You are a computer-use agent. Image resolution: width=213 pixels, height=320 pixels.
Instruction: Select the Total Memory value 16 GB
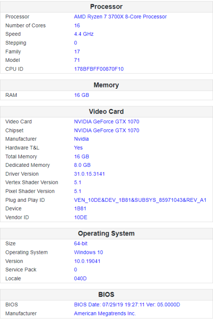[x=82, y=157]
